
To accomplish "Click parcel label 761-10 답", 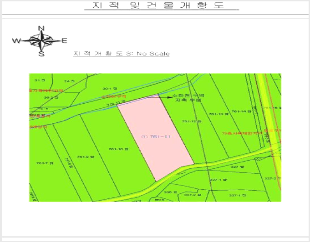I will pyautogui.click(x=118, y=149).
